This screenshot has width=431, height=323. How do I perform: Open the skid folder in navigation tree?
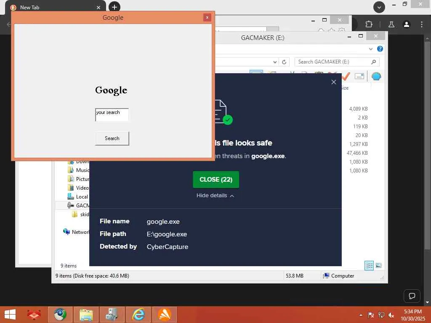(x=80, y=214)
